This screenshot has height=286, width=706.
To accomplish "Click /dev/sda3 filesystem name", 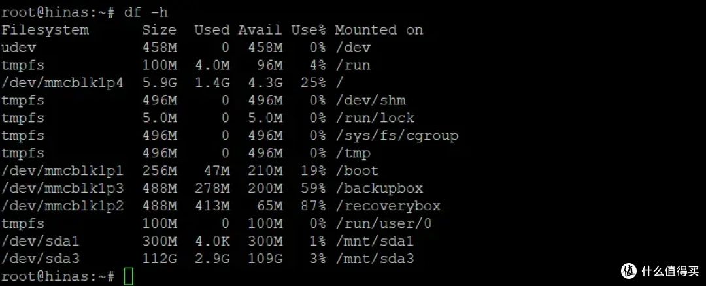I will click(x=41, y=259).
